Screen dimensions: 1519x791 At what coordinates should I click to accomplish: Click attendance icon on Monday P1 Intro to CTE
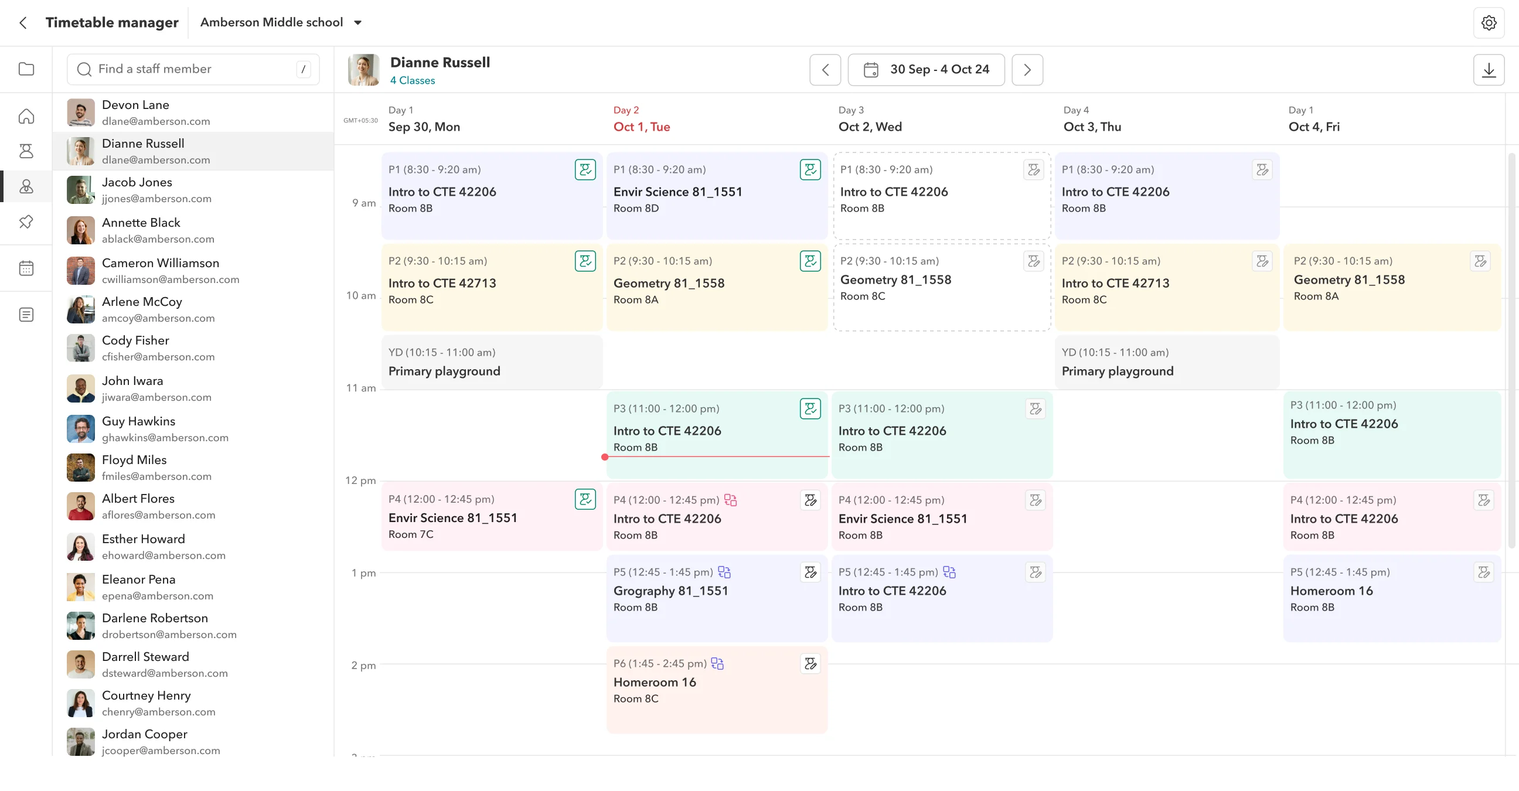pyautogui.click(x=585, y=170)
